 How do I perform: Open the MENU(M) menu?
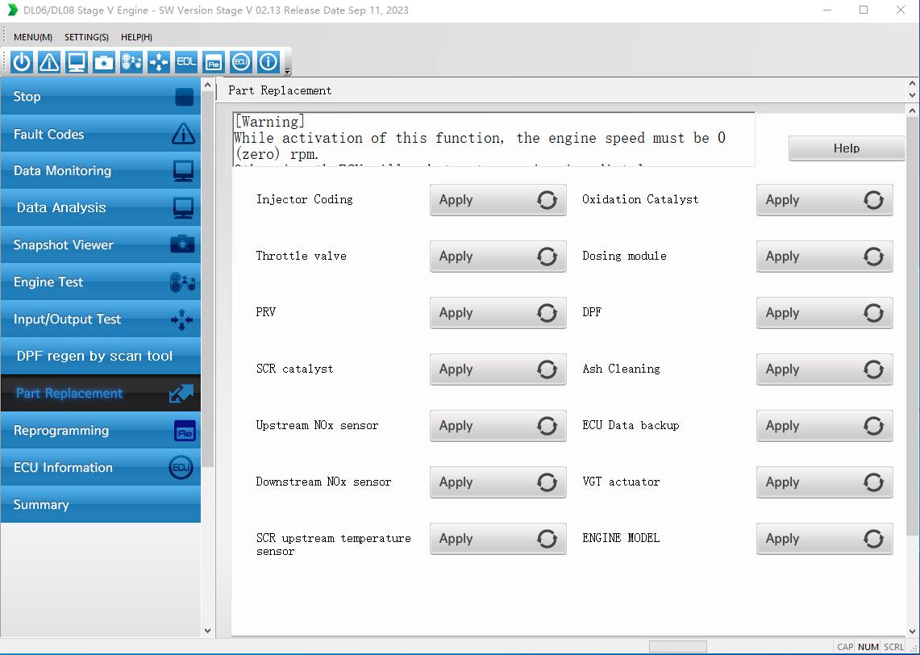tap(33, 37)
